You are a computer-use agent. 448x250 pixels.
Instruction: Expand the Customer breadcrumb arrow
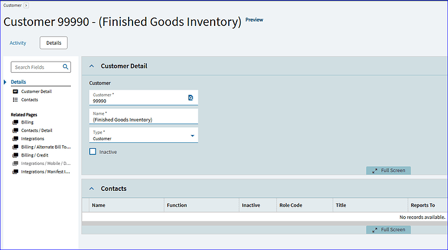26,5
